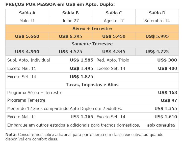Select the Saída C column header
This screenshot has width=184, height=148.
tap(114, 13)
